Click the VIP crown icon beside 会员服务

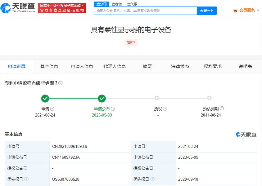click(x=235, y=11)
